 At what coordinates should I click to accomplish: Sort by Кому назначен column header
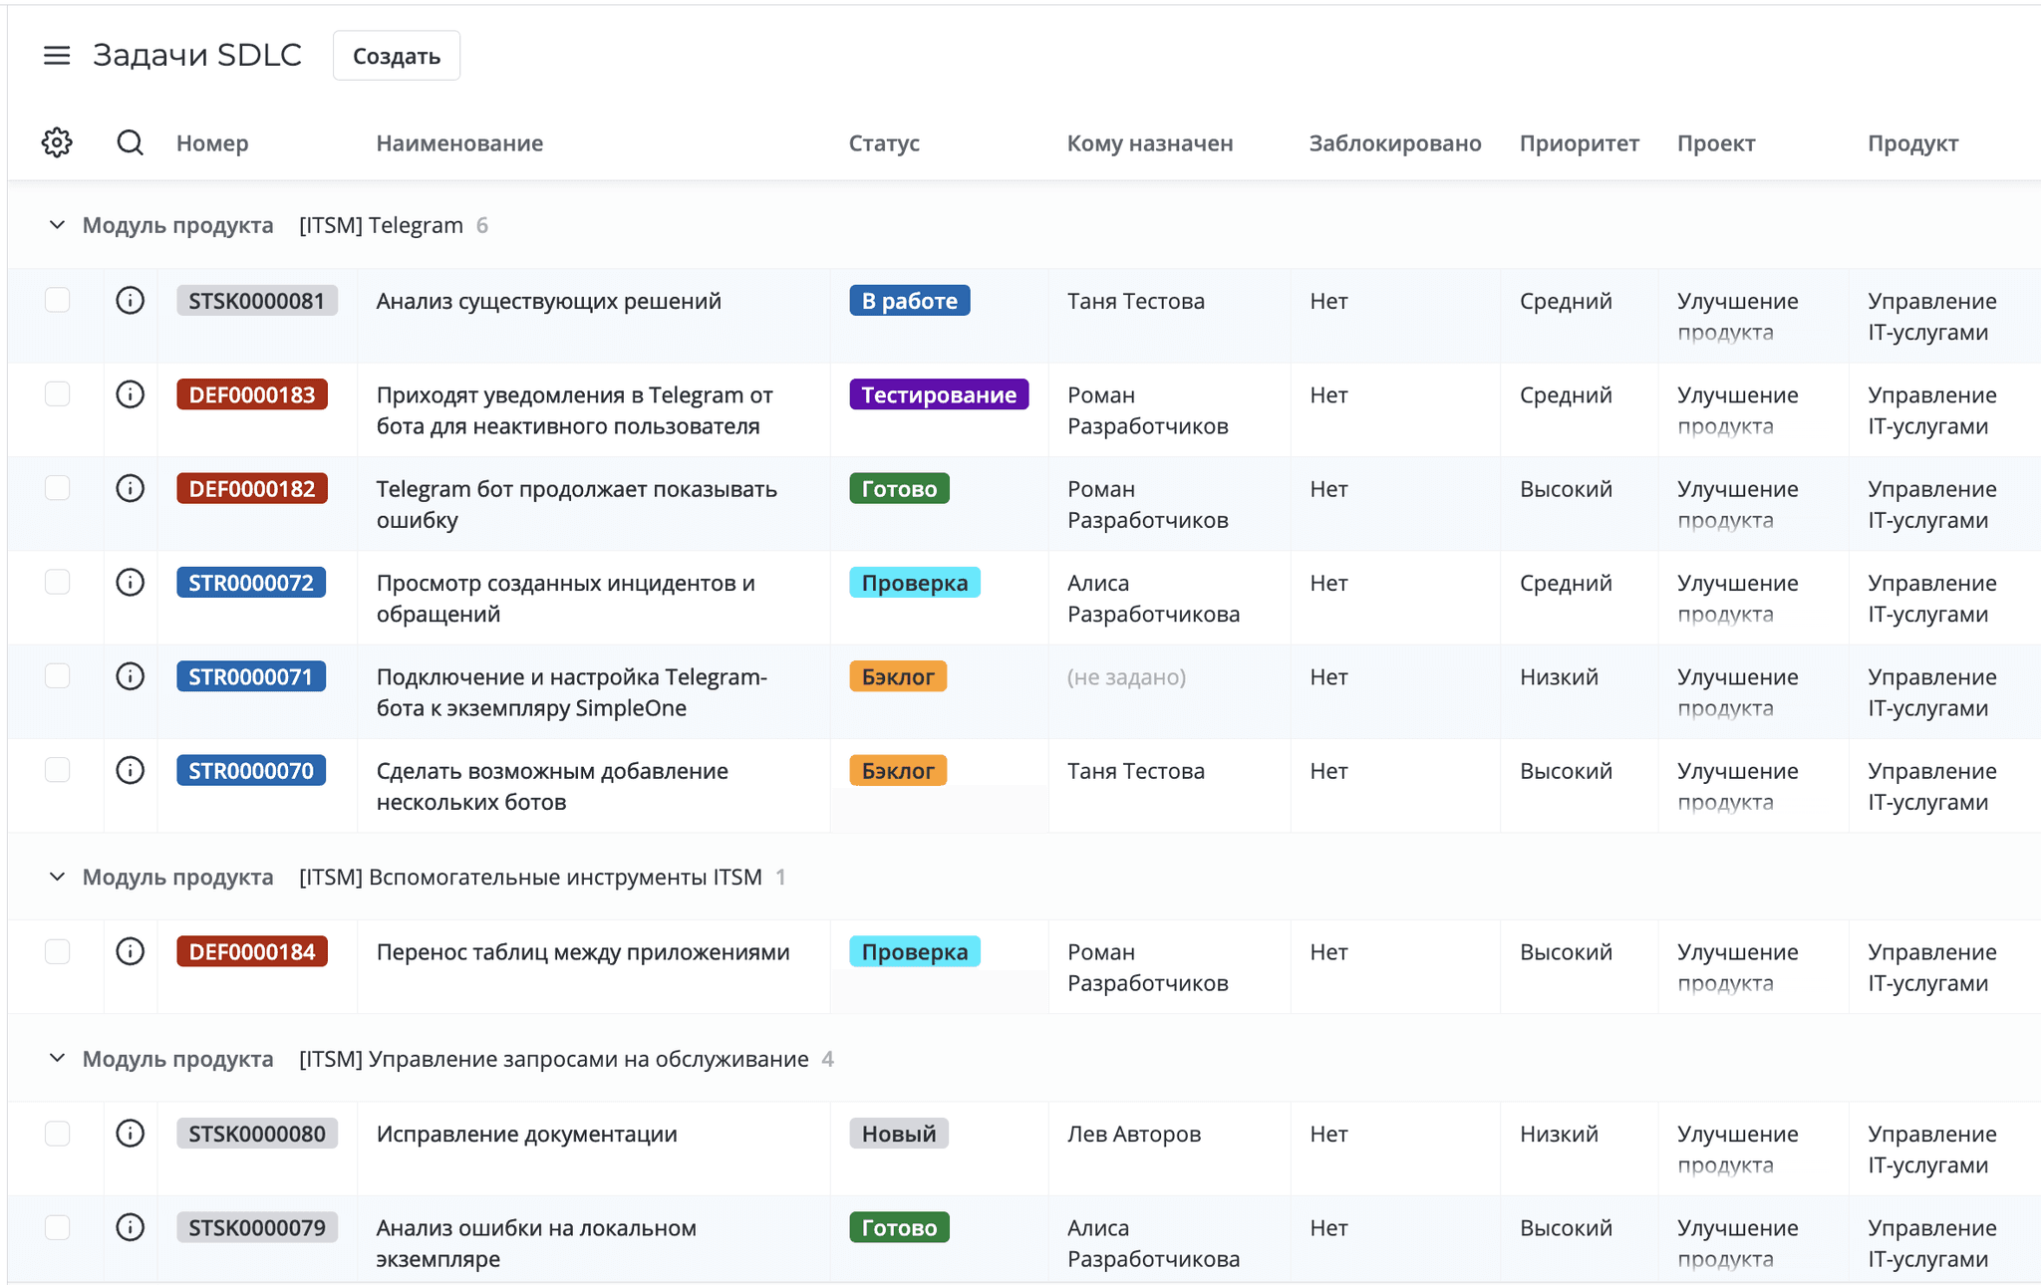pos(1150,142)
